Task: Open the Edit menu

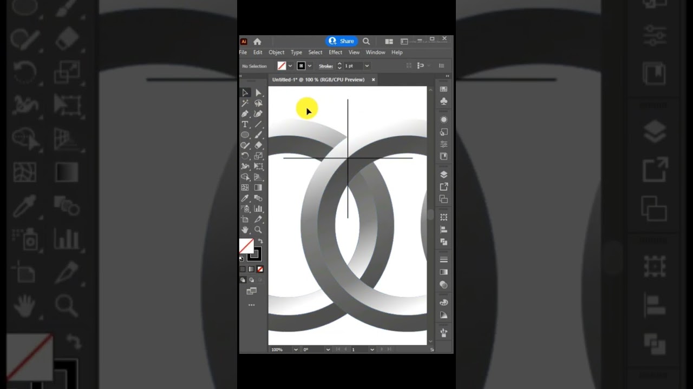Action: click(x=258, y=52)
